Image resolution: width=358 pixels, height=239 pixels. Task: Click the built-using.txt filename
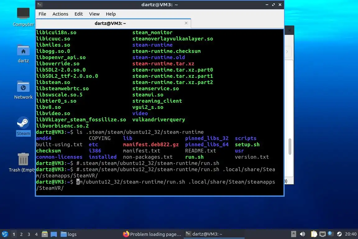(59, 144)
